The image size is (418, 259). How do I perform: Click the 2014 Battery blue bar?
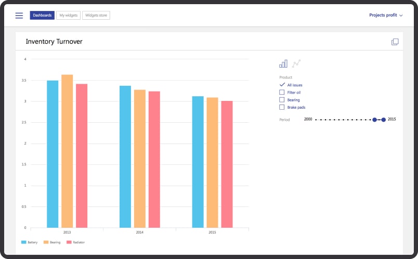[125, 156]
